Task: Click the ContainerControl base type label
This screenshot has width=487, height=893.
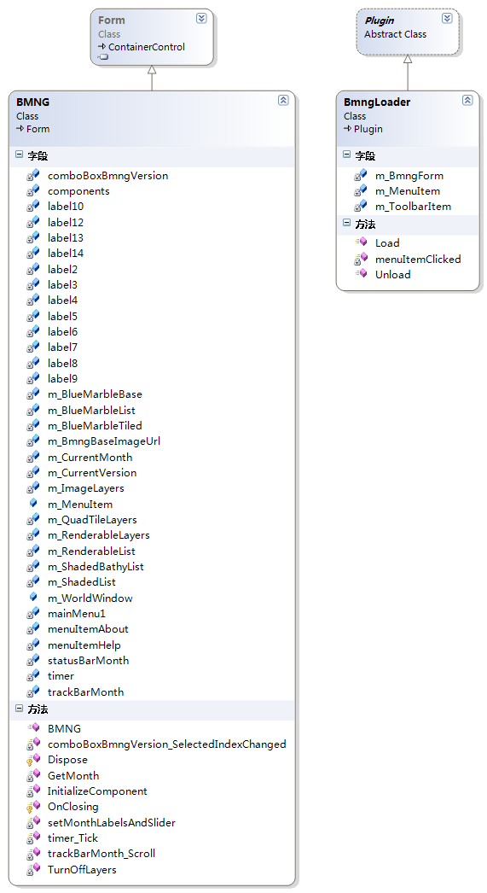Action: coord(147,47)
